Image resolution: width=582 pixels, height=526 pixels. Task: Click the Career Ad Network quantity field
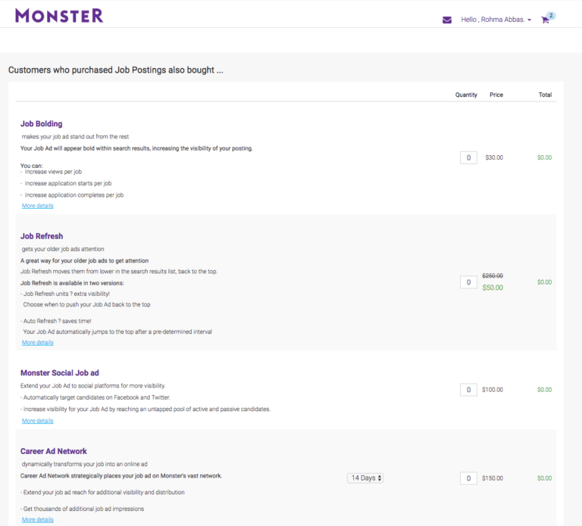point(468,478)
